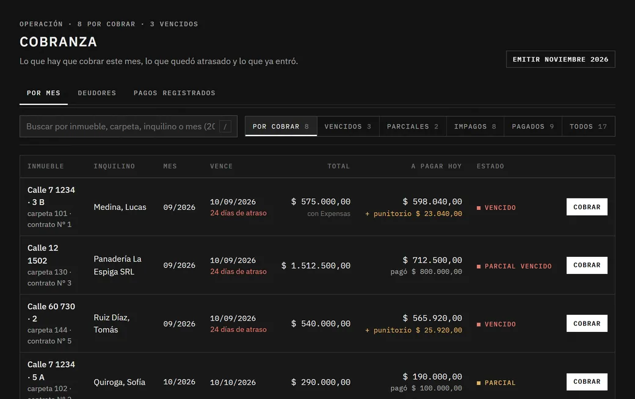
Task: Select property Calle 7 1234 · 3 B
Action: (51, 196)
